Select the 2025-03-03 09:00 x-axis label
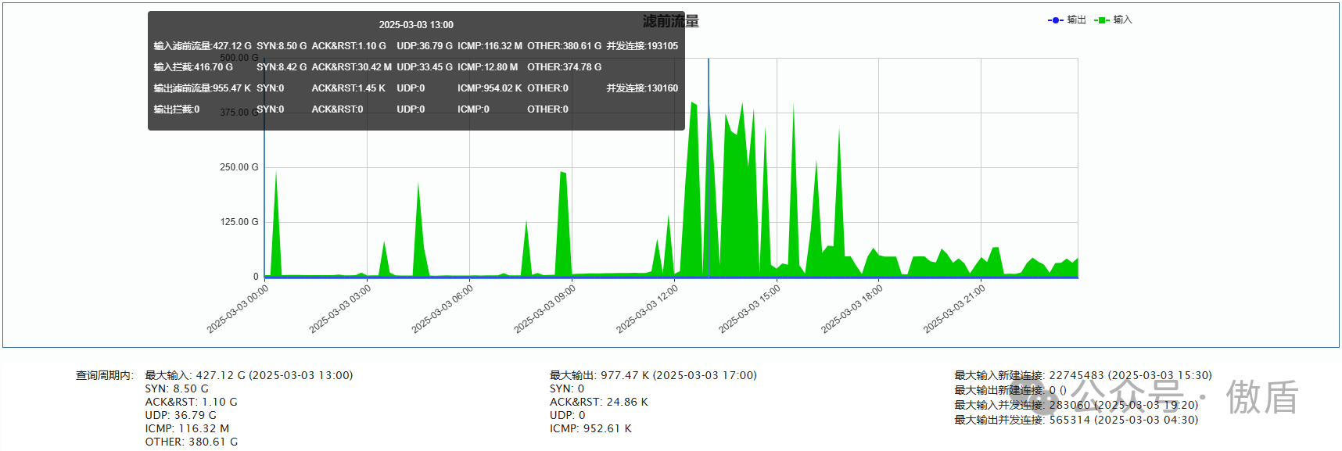The width and height of the screenshot is (1342, 451). point(546,309)
